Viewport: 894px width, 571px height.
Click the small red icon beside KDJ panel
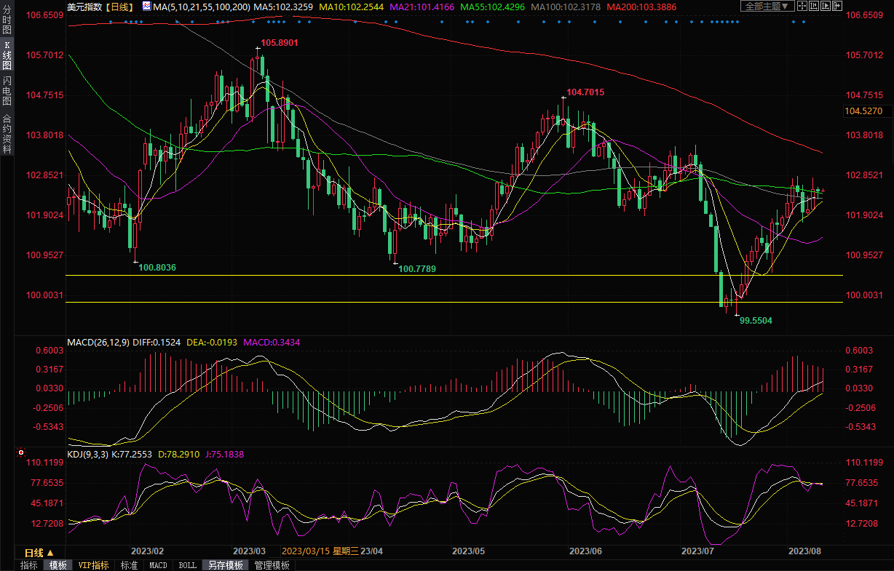coord(20,452)
